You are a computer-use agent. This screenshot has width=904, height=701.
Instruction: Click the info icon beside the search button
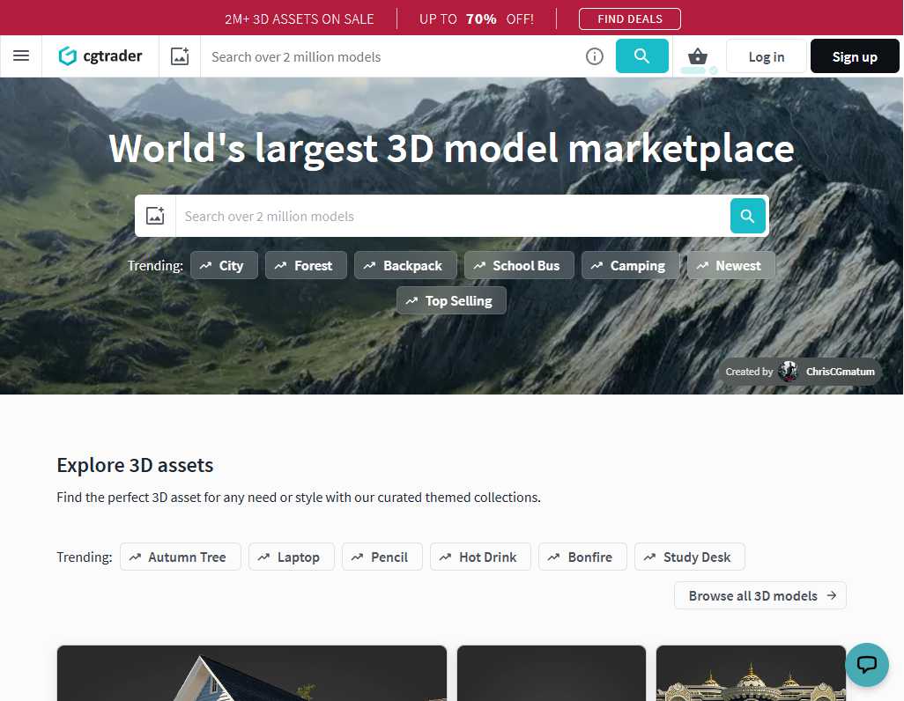(x=595, y=55)
